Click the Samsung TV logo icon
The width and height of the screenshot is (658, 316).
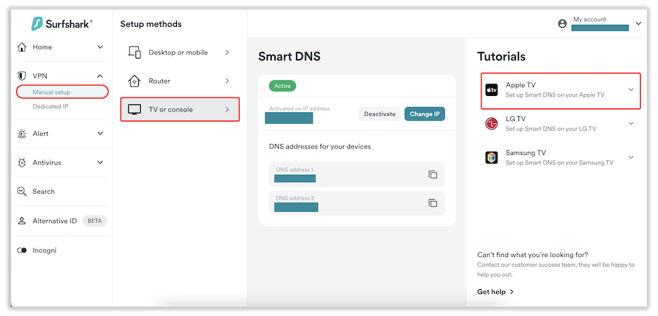[x=492, y=158]
